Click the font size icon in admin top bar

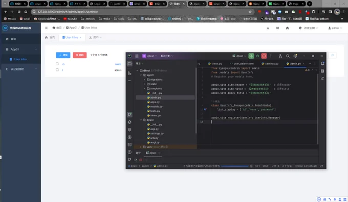[x=268, y=28]
